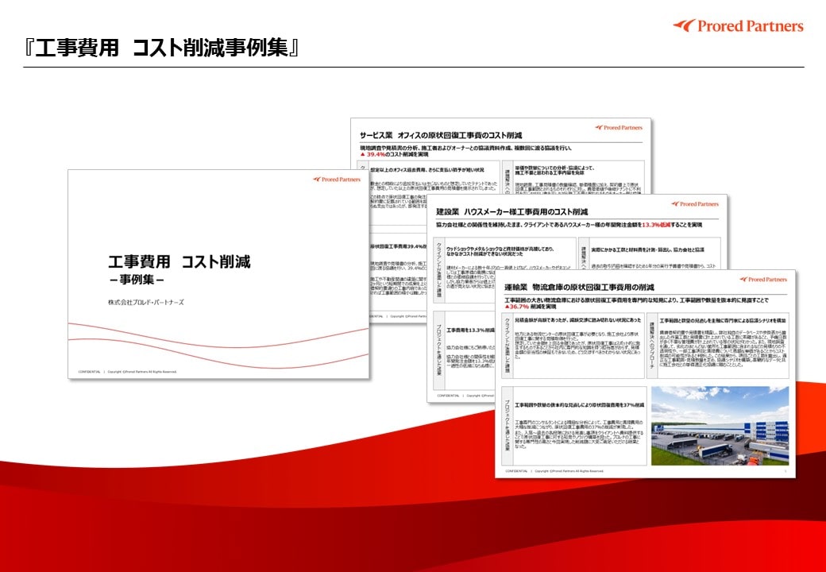The image size is (826, 572).
Task: Click the ▲39.4%のコスト削減を実現 text
Action: pyautogui.click(x=394, y=155)
